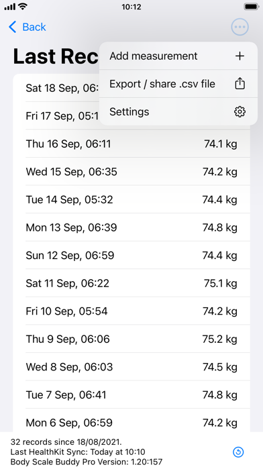Click the share icon for csv export
The height and width of the screenshot is (467, 263).
tap(240, 84)
